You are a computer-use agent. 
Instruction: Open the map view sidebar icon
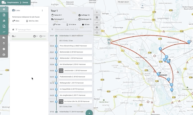point(4,9)
